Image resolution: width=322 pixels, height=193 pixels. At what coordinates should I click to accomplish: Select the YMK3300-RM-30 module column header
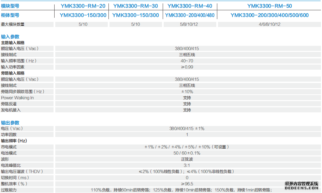135,6
